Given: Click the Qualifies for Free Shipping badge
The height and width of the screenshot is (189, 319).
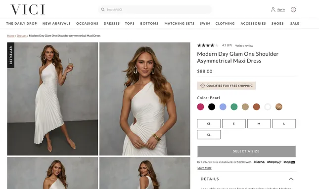Looking at the screenshot, I should click(x=227, y=86).
